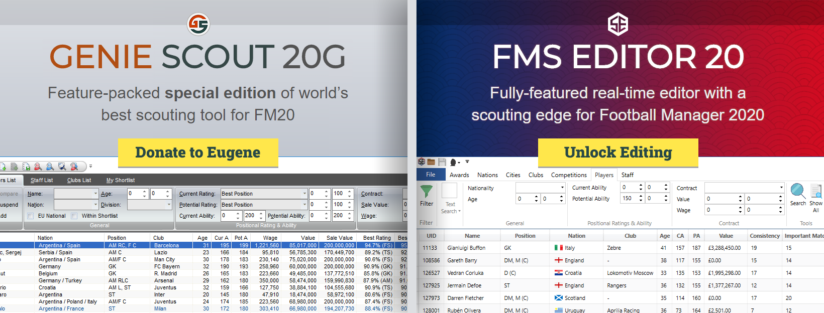This screenshot has width=824, height=313.
Task: Click the floppy disk save icon in FMS Editor
Action: (x=442, y=162)
